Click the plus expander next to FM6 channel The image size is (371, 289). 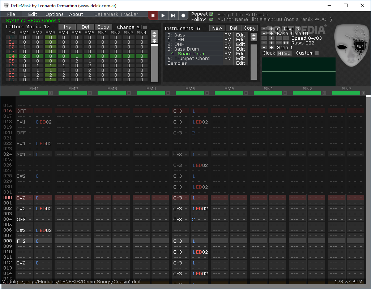(246, 93)
